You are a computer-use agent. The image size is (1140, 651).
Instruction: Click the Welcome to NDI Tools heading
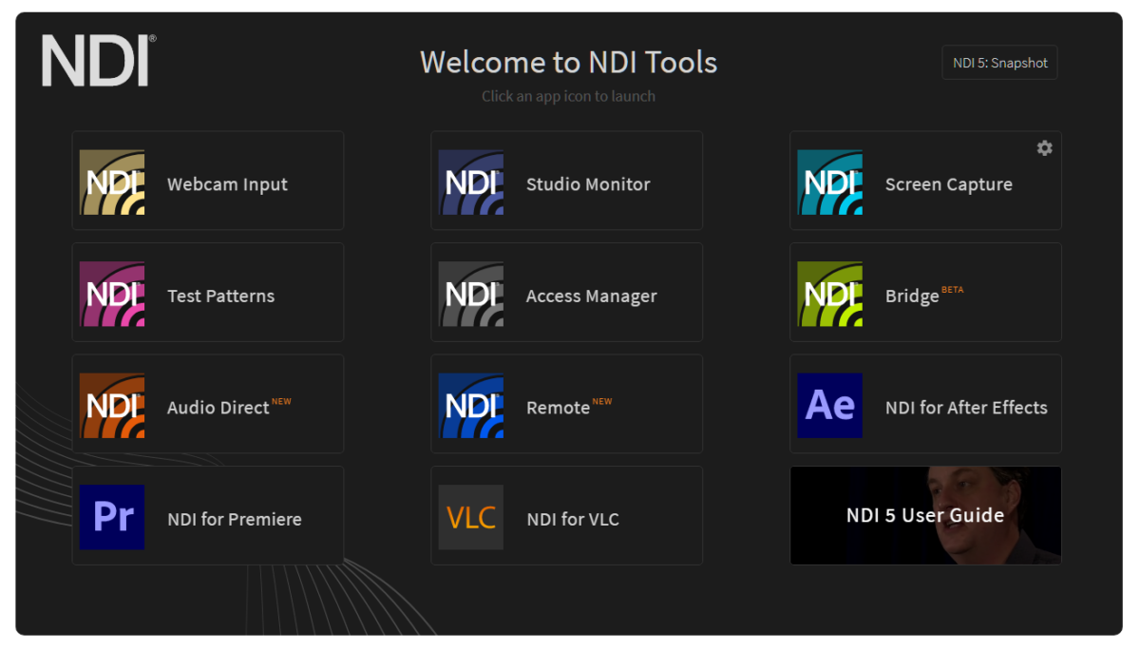568,62
